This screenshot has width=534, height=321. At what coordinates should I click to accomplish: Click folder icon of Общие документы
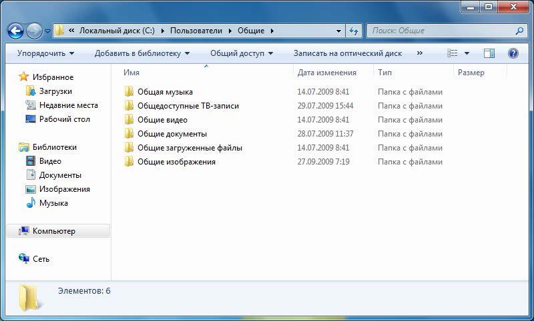click(129, 133)
